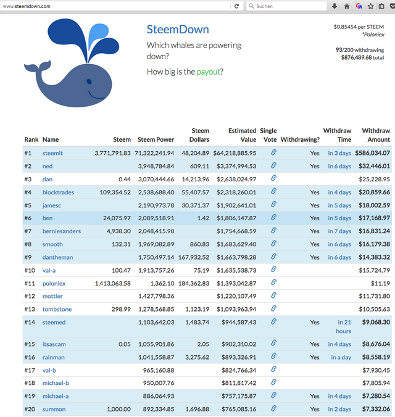Viewport: 395px width, 417px height.
Task: Click the Rank column header
Action: 31,139
